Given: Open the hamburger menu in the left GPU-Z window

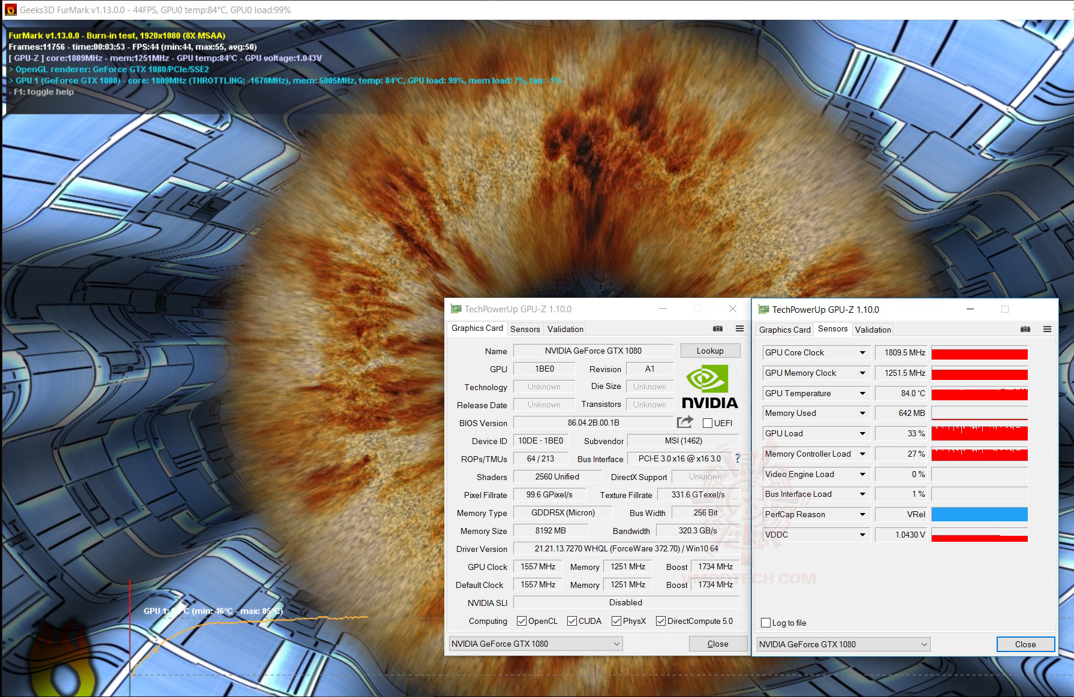Looking at the screenshot, I should (739, 328).
